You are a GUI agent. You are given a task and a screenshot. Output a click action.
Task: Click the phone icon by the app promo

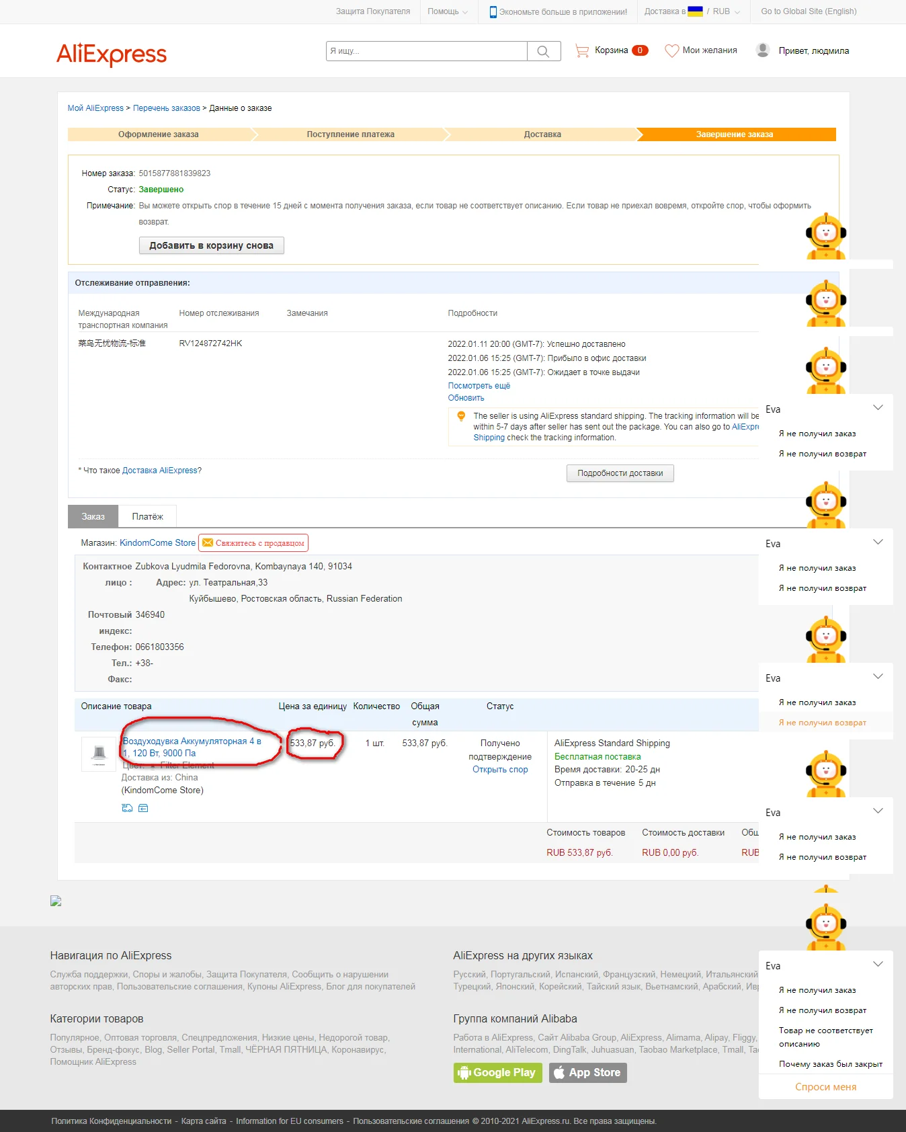493,11
